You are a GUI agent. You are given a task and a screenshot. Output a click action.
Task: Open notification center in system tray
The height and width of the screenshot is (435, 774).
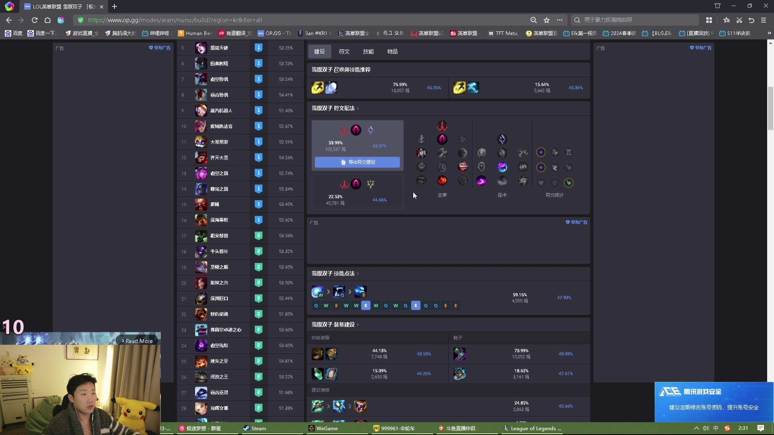(x=761, y=428)
